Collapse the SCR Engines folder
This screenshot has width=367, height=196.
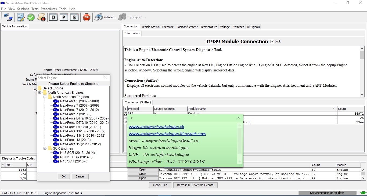45,148
